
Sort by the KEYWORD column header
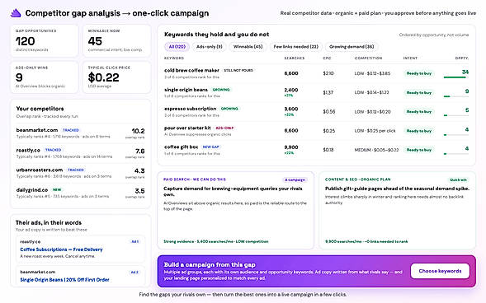click(174, 58)
